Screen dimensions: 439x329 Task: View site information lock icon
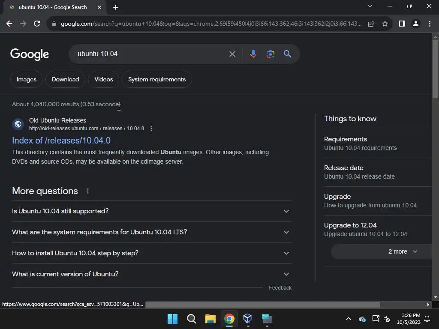click(54, 24)
